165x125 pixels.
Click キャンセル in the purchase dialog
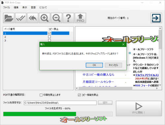point(114,65)
